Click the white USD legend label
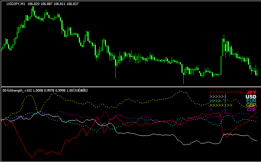This screenshot has width=261, height=162. 251,97
